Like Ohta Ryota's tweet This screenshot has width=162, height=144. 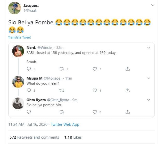(x=95, y=112)
